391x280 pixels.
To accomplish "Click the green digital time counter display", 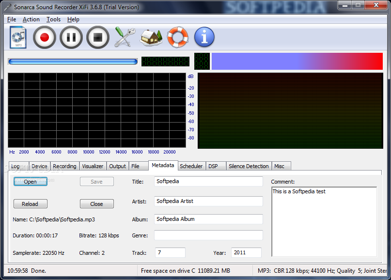I will pyautogui.click(x=165, y=62).
